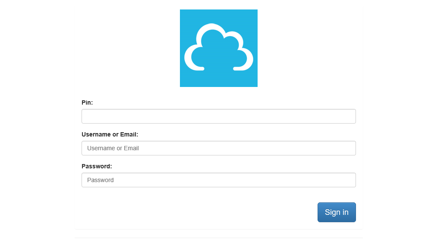444x248 pixels.
Task: Click the "Pin:" label text
Action: pos(87,102)
